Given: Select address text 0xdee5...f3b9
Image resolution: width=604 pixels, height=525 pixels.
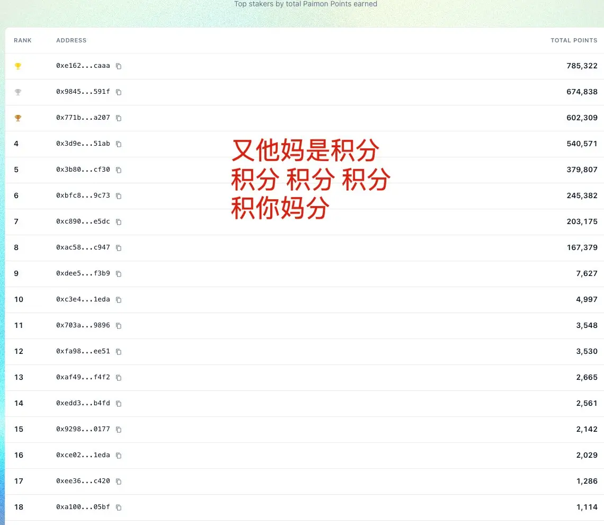Looking at the screenshot, I should point(83,273).
